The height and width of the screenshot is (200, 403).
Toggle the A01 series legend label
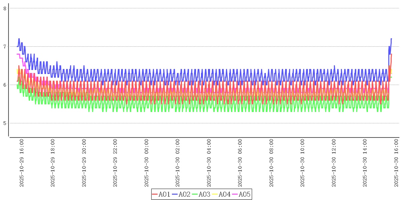tap(164, 194)
